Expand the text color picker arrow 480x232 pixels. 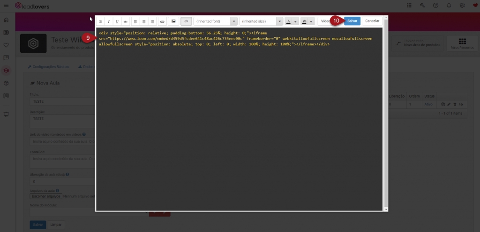[296, 21]
